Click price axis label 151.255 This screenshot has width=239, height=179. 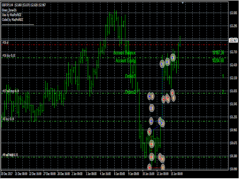point(233,117)
